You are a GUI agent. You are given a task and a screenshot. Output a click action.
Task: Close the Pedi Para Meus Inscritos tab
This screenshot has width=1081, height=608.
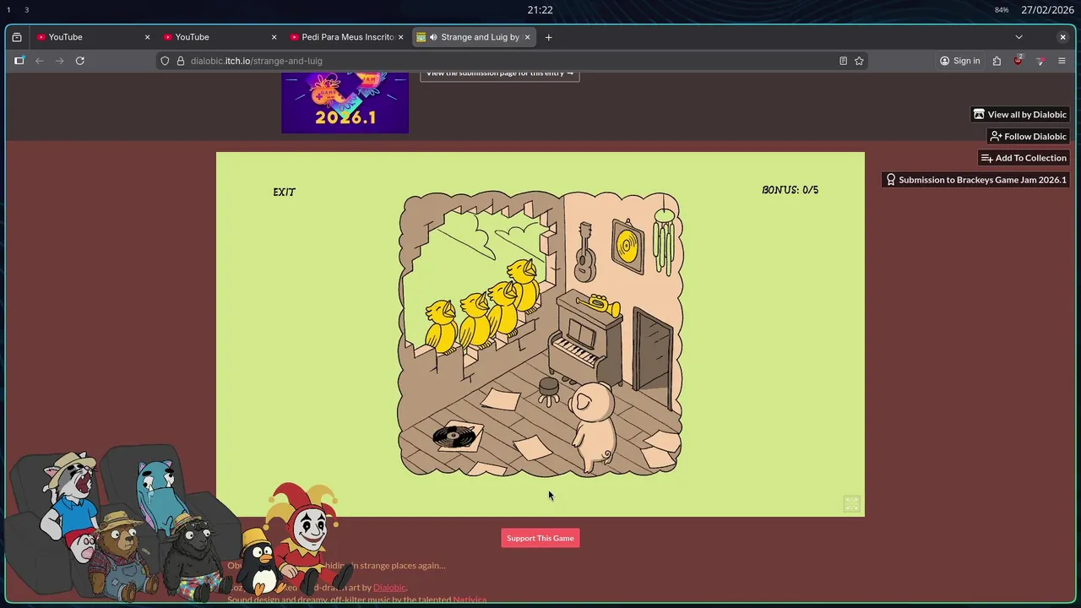400,37
